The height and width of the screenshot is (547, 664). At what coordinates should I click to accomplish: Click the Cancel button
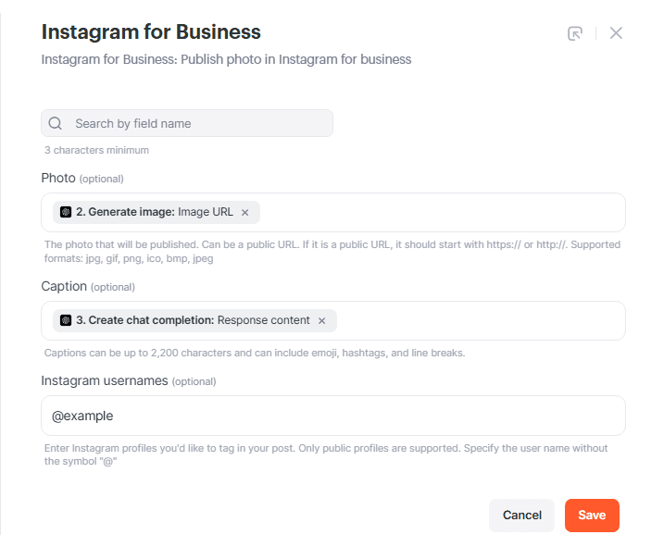(521, 516)
